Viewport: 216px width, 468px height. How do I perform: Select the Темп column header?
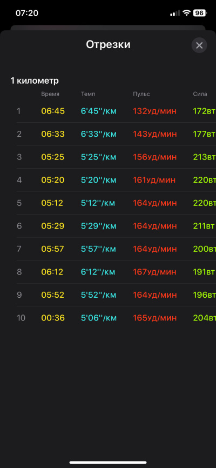[x=88, y=94]
